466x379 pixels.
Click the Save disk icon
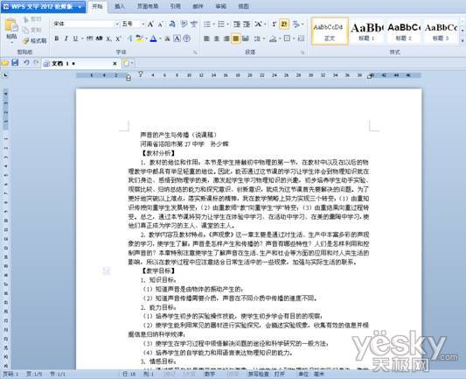click(x=15, y=62)
